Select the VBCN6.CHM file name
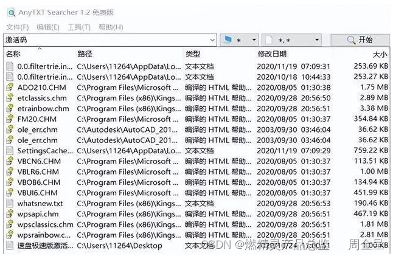The width and height of the screenshot is (393, 256). click(x=39, y=161)
